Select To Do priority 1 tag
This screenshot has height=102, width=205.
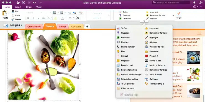[128, 84]
